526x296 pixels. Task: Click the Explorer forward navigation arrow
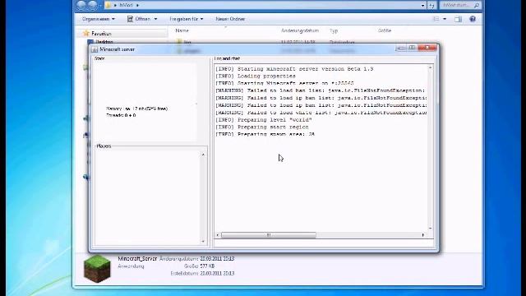[x=93, y=5]
